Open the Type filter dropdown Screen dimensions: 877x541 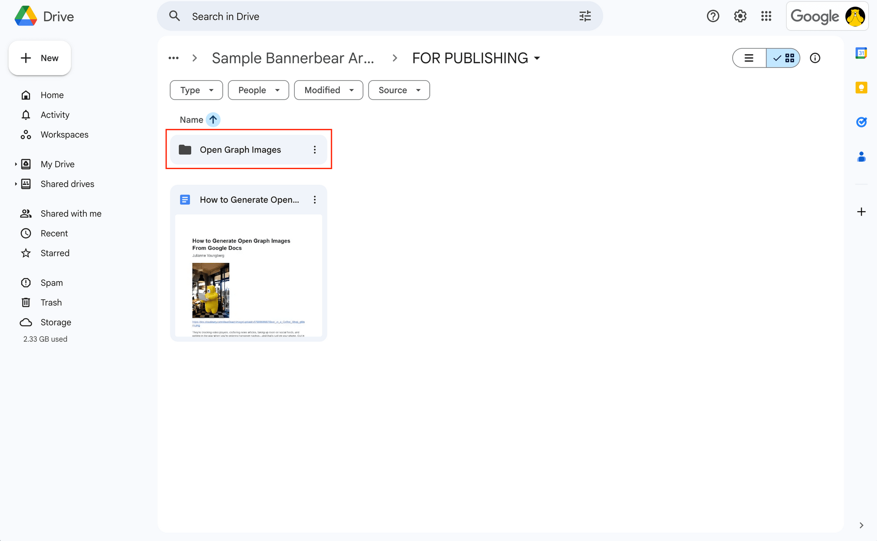click(196, 90)
